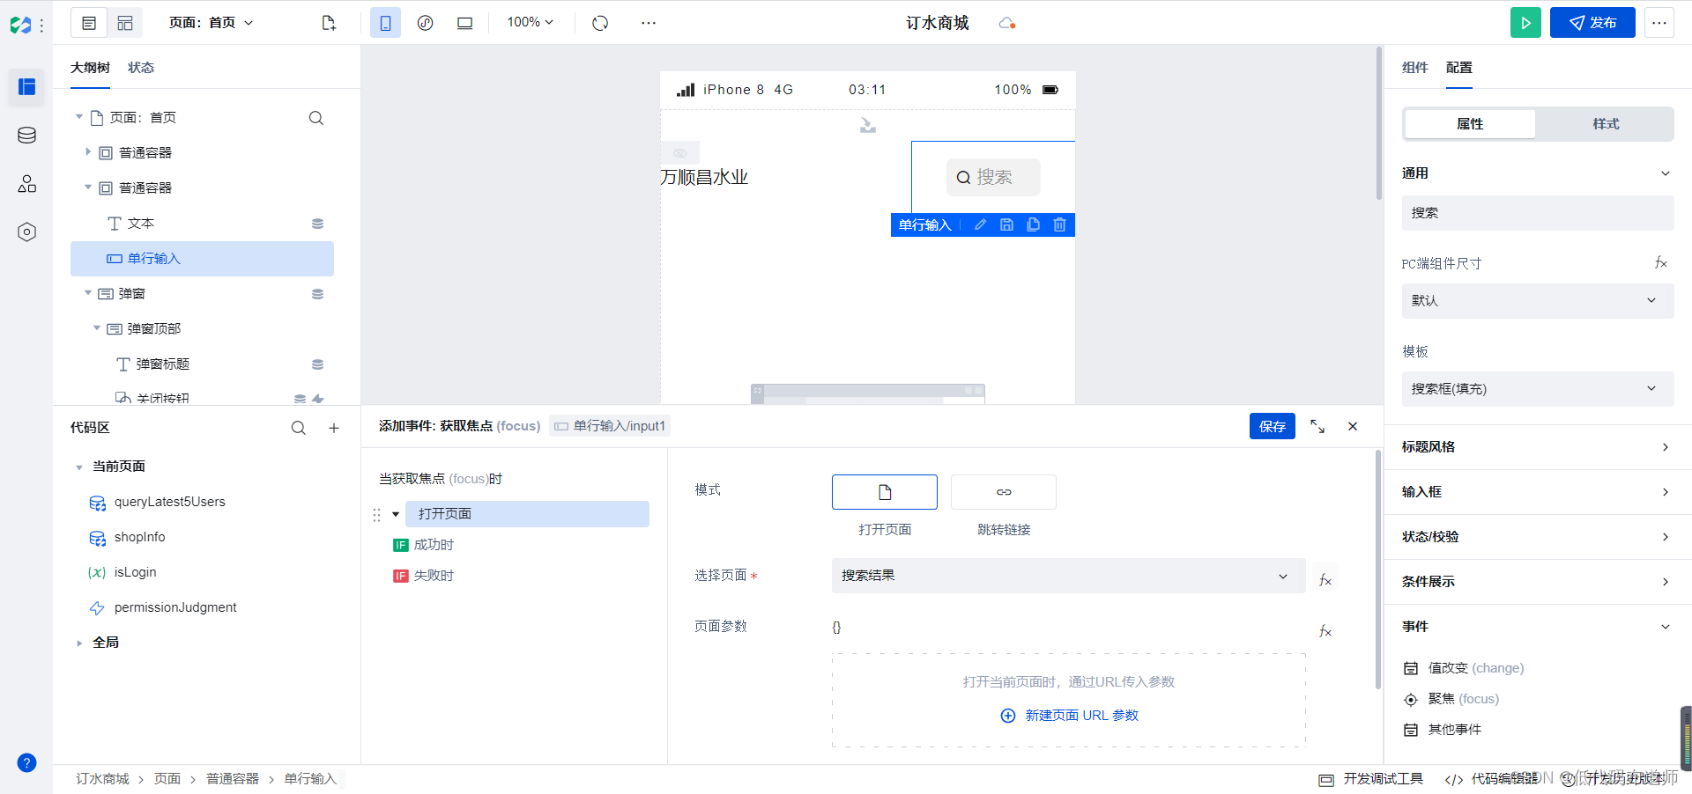The image size is (1692, 794).
Task: Click 新建页面 URL 参数 link
Action: (x=1069, y=716)
